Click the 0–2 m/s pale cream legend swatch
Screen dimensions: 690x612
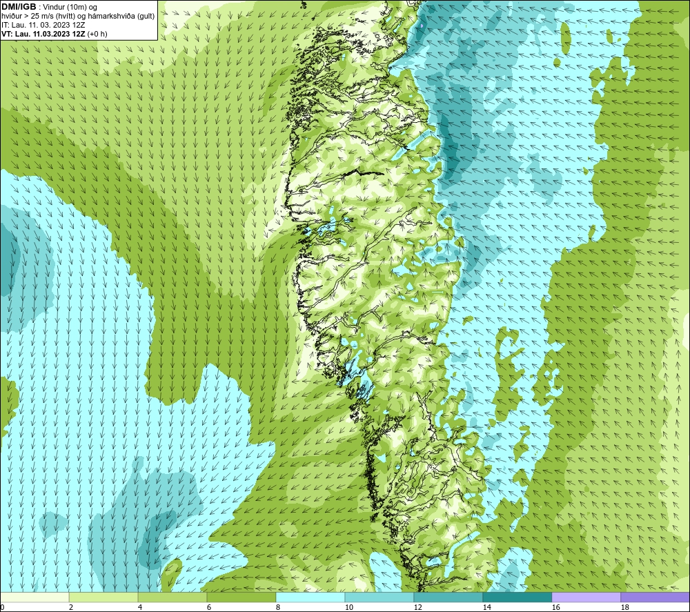34,597
